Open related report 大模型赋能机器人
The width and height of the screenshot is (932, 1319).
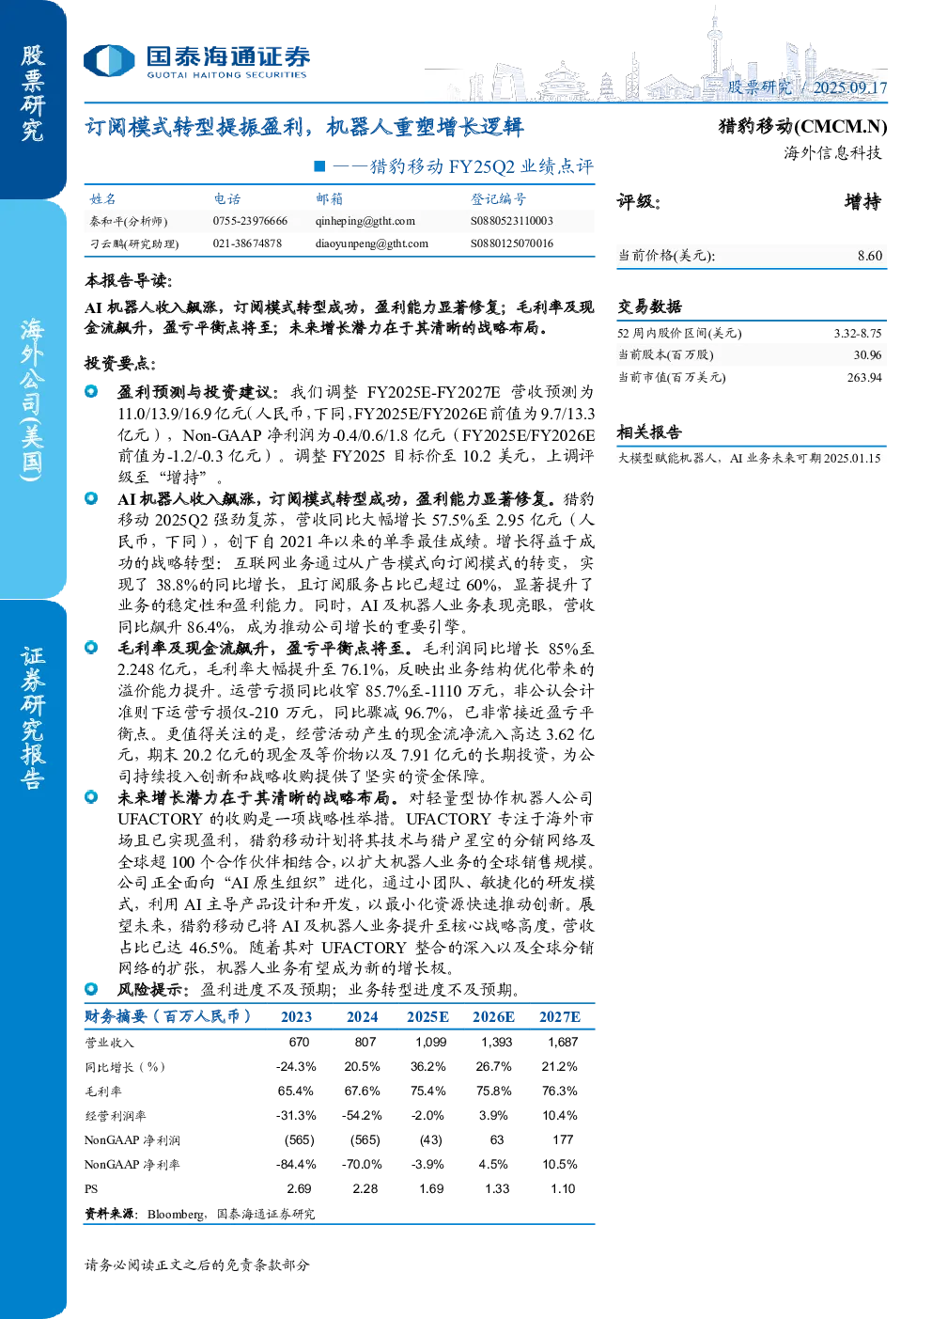click(x=749, y=459)
